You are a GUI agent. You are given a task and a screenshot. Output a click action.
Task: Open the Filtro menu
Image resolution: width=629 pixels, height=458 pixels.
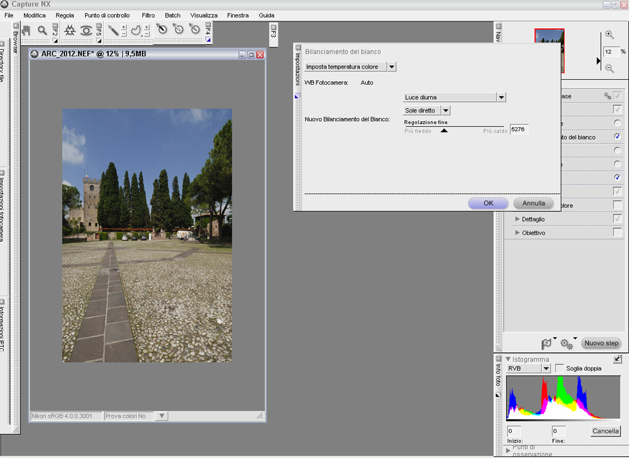click(149, 15)
